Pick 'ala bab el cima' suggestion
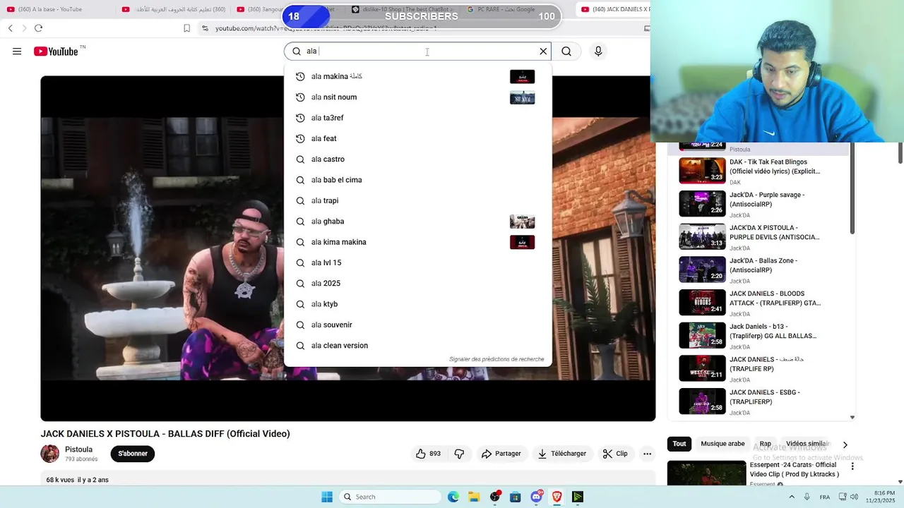The image size is (904, 508). [417, 180]
